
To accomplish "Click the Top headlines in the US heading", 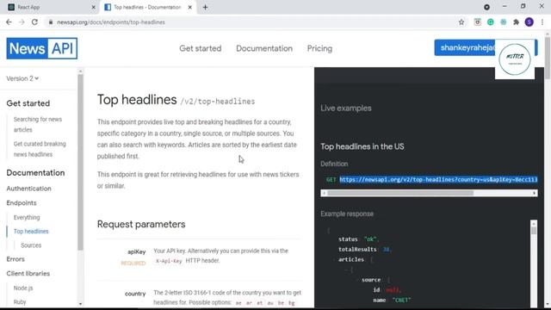I will [362, 146].
